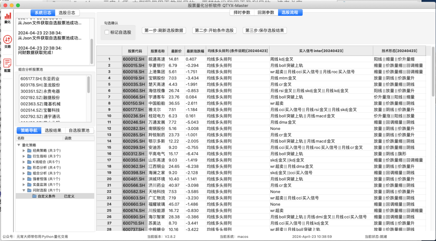The image size is (436, 241).
Task: Click the 股票名称 column header
Action: [x=158, y=51]
